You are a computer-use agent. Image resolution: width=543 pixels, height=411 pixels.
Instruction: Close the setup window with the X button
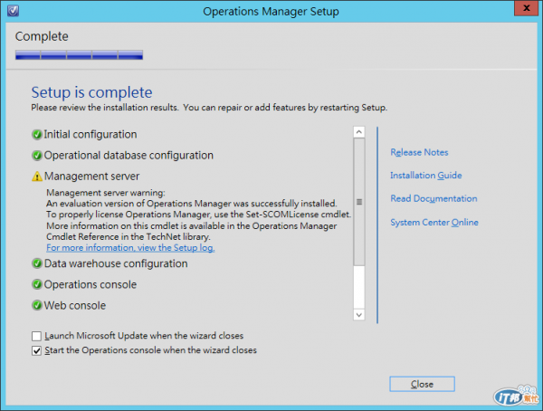[x=526, y=8]
